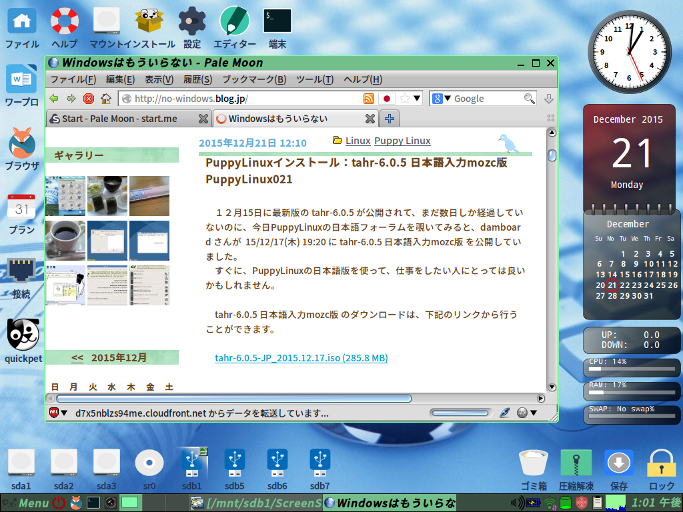
Task: Open the ブックマーク(B) menu
Action: click(254, 79)
